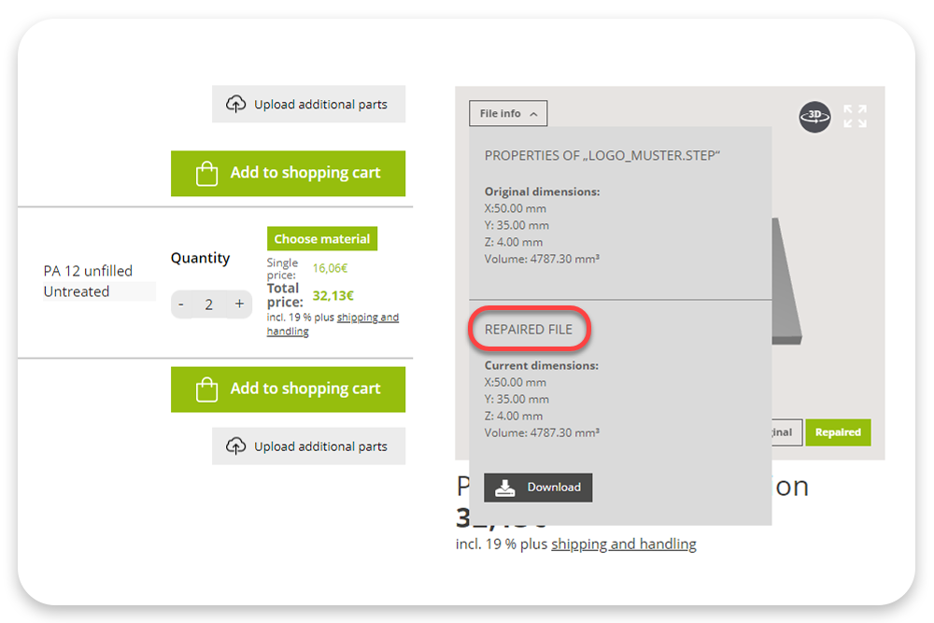Click the second Add to shopping cart button
Viewport: 934px width, 623px height.
(288, 389)
